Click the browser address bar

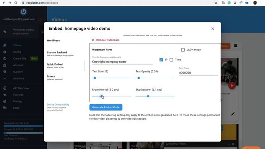click(117, 3)
